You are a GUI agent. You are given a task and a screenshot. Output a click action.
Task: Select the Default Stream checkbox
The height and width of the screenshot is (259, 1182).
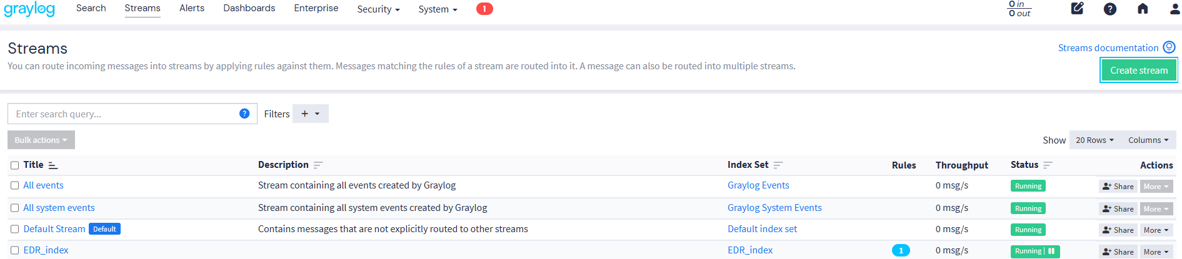pos(14,229)
